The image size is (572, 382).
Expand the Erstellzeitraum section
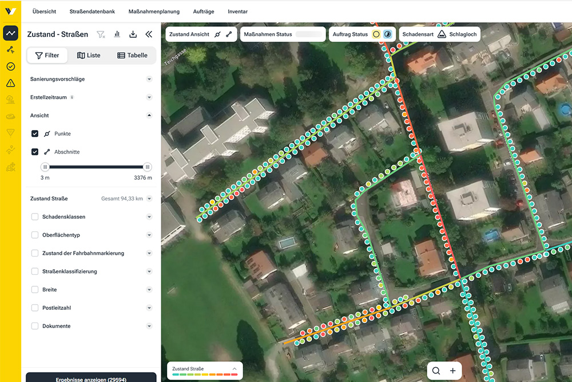tap(149, 97)
